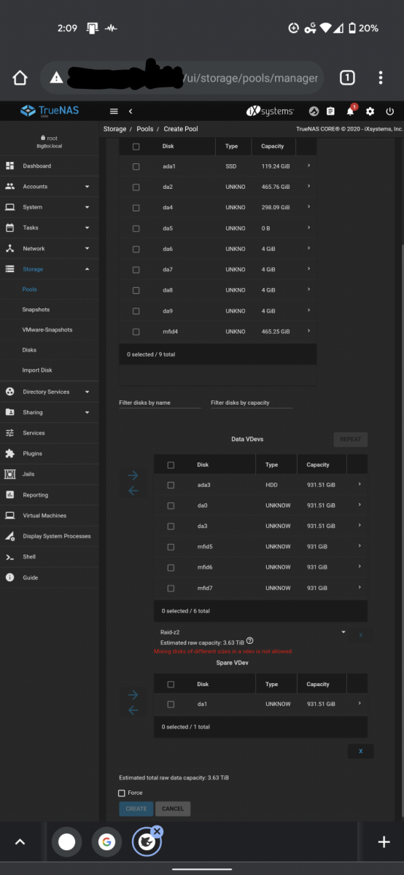The image size is (404, 875).
Task: Expand the Sharing sidebar menu
Action: pos(50,412)
